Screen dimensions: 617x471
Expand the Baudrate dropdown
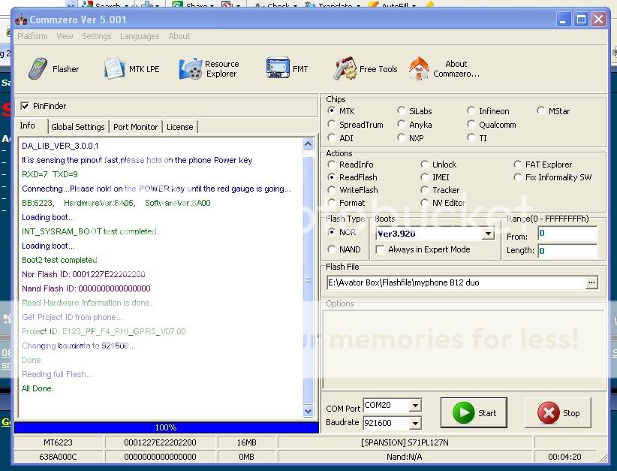(415, 423)
